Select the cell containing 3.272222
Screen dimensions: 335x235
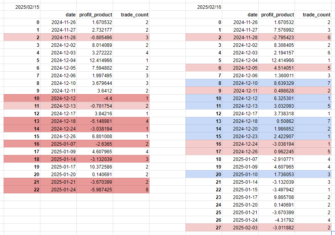(x=95, y=53)
